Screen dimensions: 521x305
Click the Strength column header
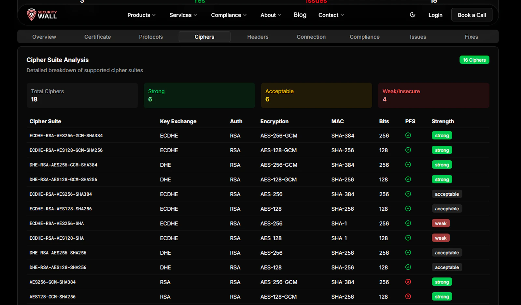pos(443,121)
